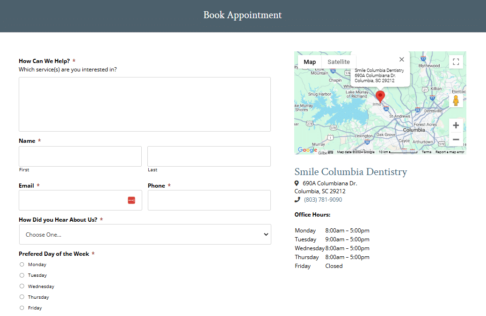Open the How Did you Hear About Us dropdown

[x=145, y=234]
